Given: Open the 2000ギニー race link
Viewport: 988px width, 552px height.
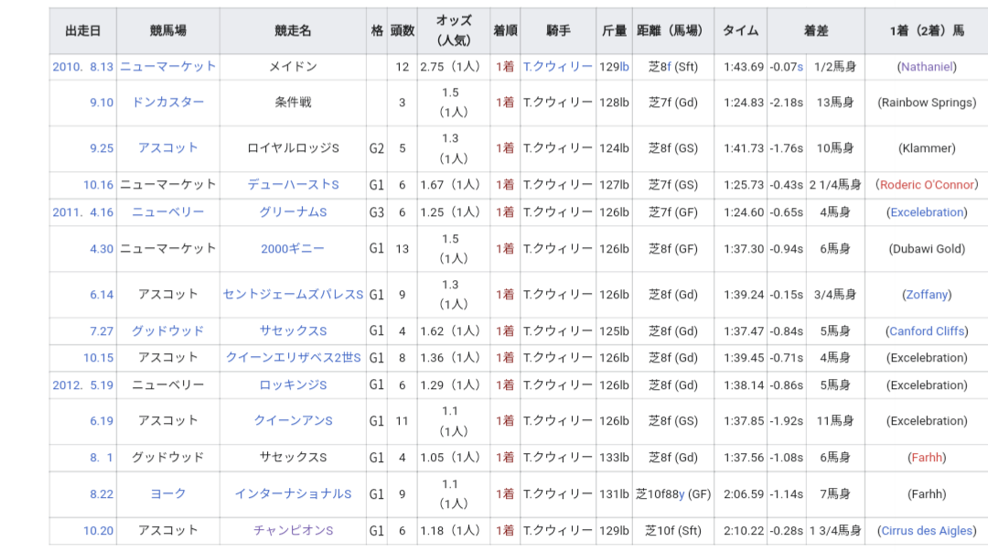Looking at the screenshot, I should click(x=293, y=249).
